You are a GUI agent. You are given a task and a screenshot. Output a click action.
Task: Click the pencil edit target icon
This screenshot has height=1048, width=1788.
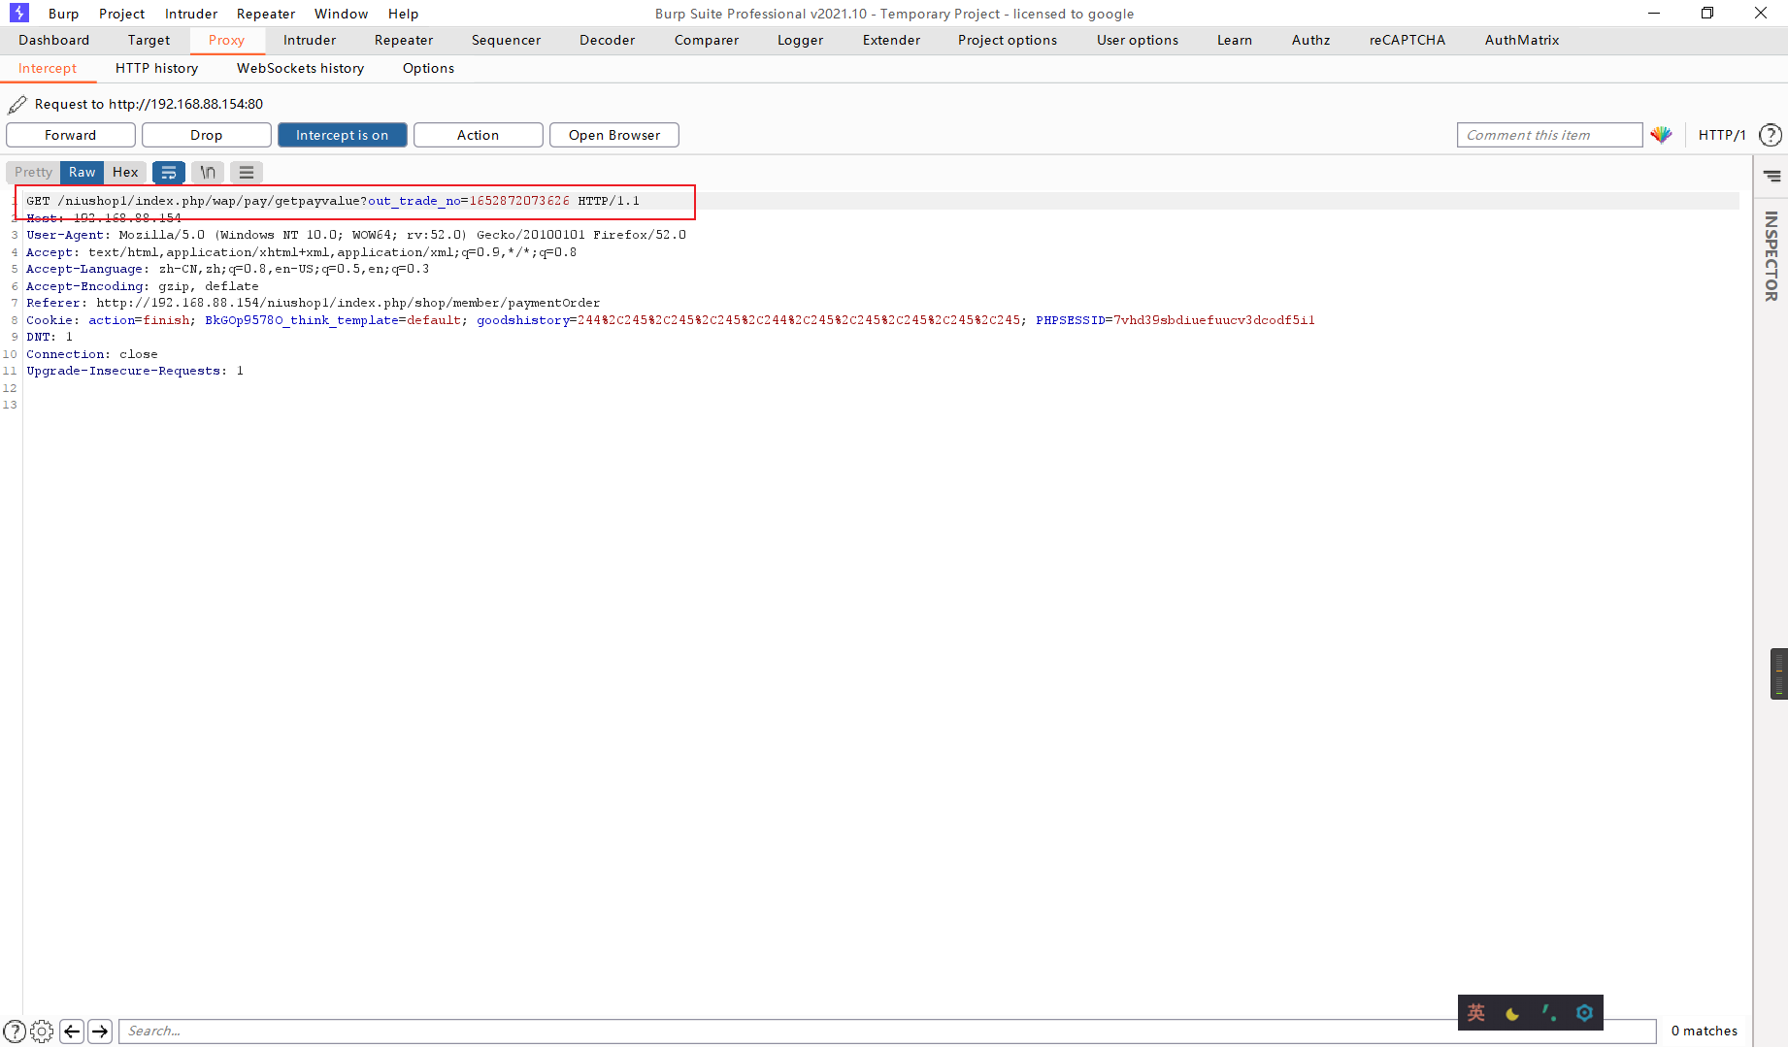(17, 104)
